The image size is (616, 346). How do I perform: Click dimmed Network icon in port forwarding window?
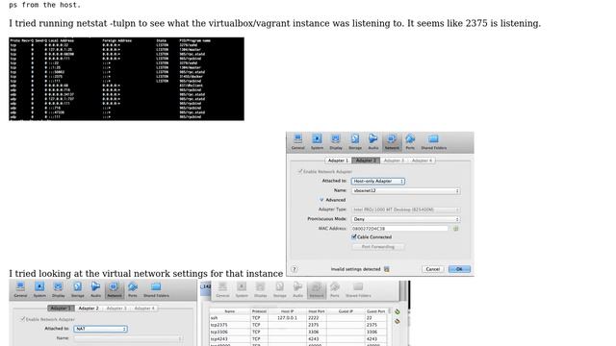(x=317, y=289)
